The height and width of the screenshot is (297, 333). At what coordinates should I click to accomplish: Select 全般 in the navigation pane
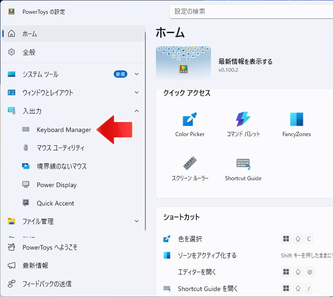coord(74,52)
